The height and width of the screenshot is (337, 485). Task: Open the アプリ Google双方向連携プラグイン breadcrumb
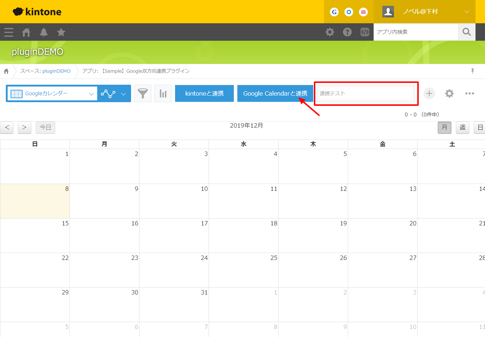[136, 71]
